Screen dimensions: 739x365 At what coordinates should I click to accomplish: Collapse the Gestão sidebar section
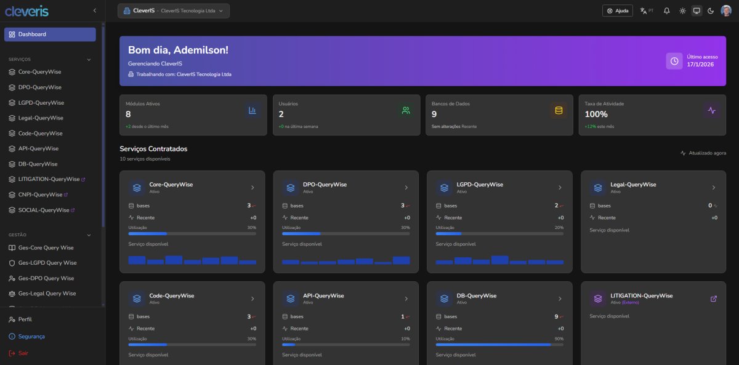(x=89, y=235)
